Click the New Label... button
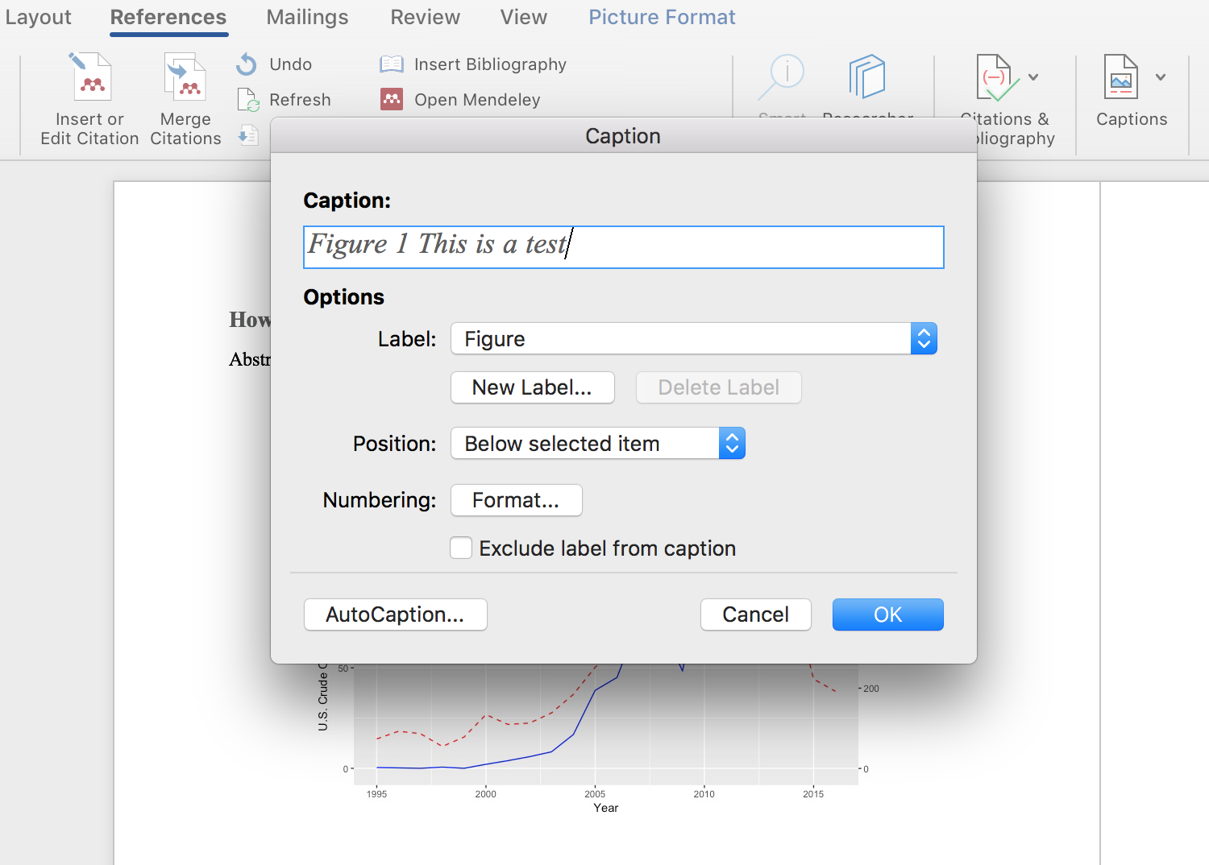The image size is (1209, 865). point(533,387)
